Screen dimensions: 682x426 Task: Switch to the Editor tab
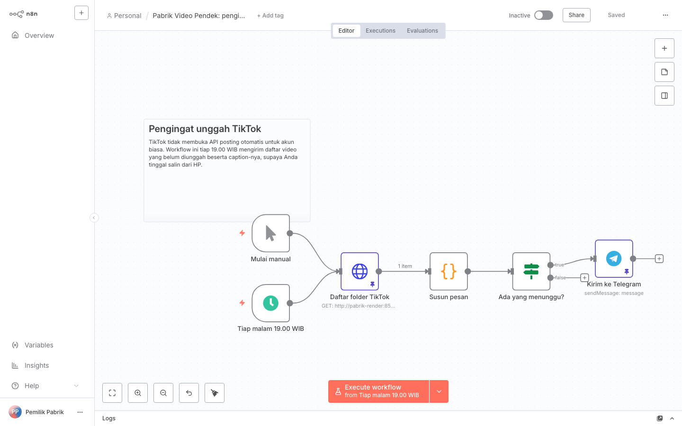point(346,31)
